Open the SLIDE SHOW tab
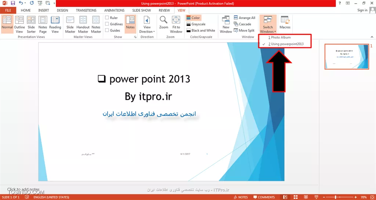 click(141, 10)
